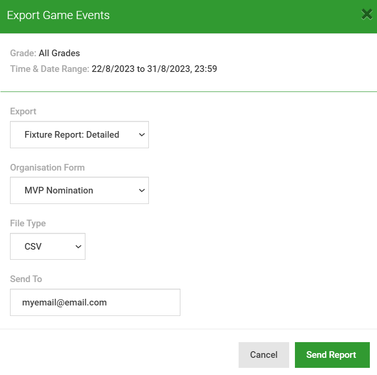Click the empty green header bar area

[236, 16]
